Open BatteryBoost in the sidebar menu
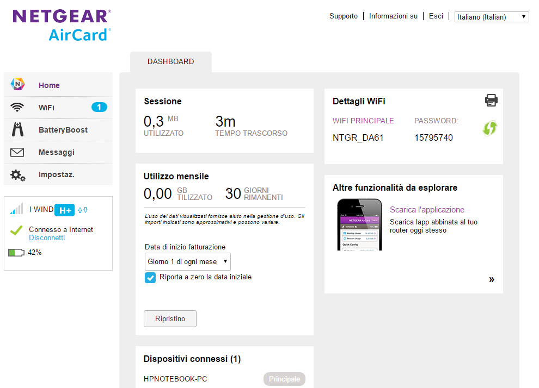The image size is (539, 388). coord(58,130)
